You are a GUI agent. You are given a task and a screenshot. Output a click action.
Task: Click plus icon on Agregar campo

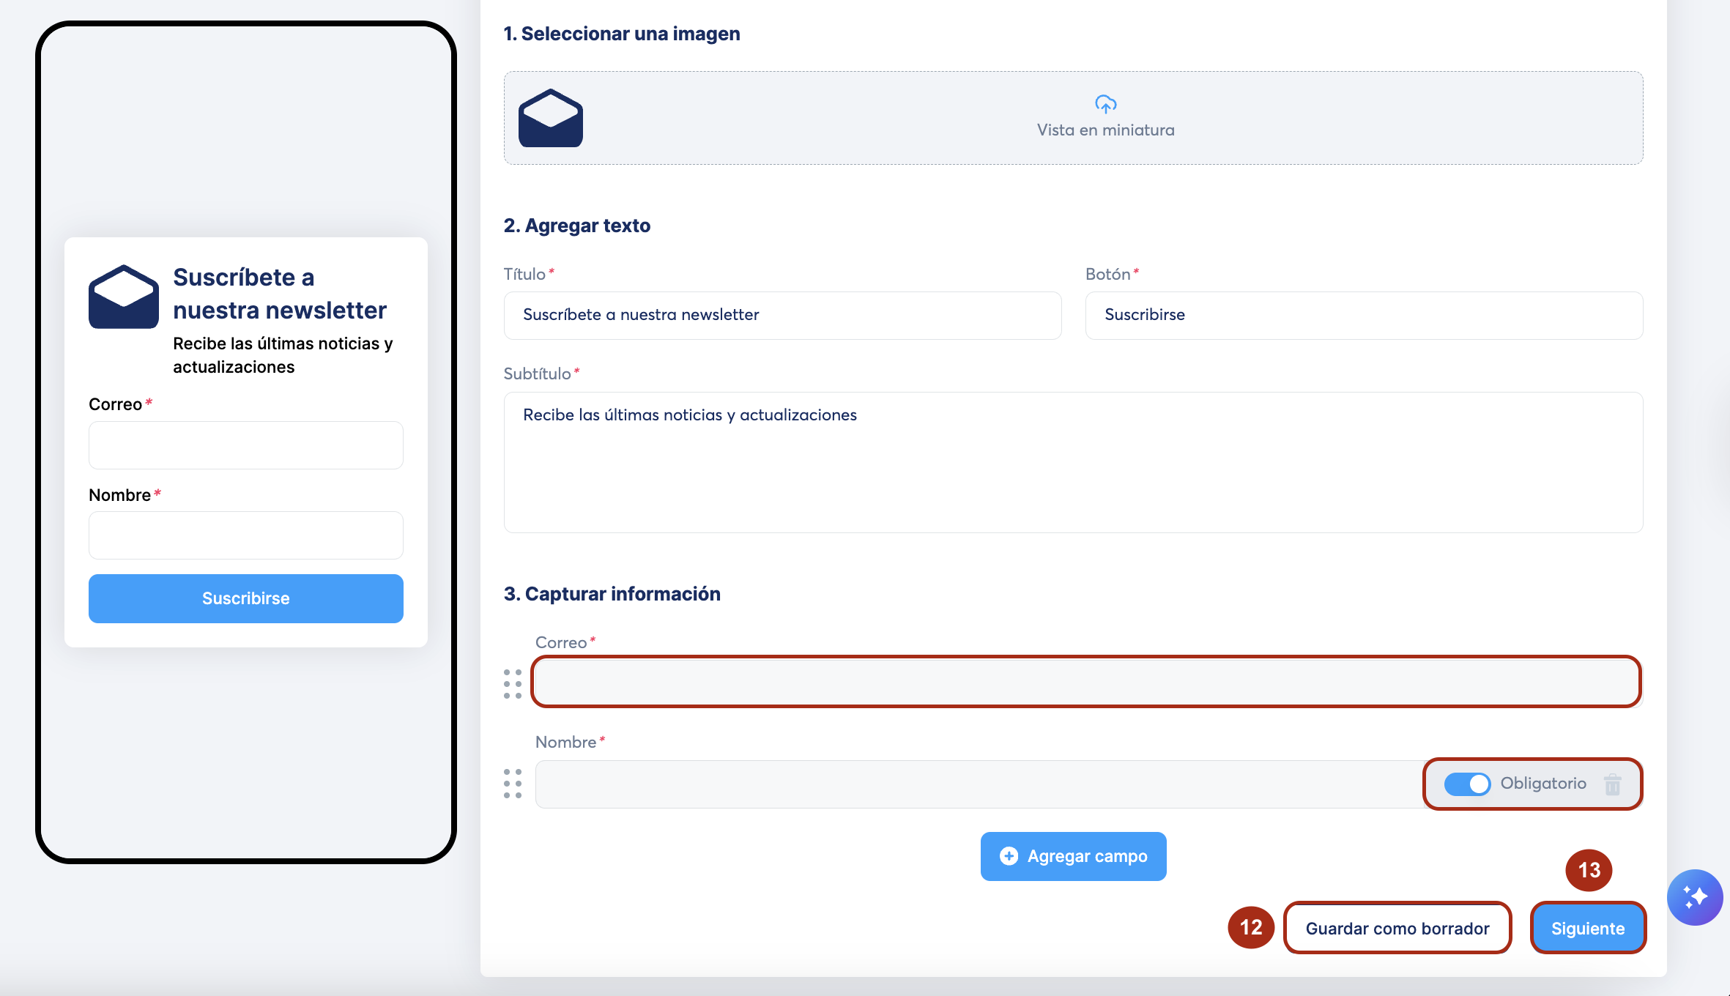1009,856
